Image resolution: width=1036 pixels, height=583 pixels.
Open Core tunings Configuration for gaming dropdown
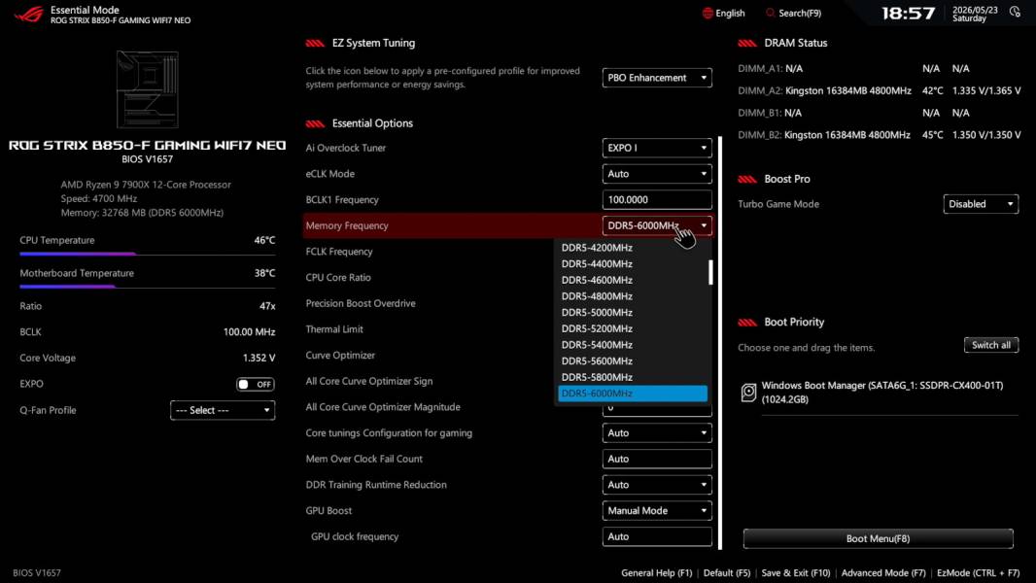[x=657, y=433]
